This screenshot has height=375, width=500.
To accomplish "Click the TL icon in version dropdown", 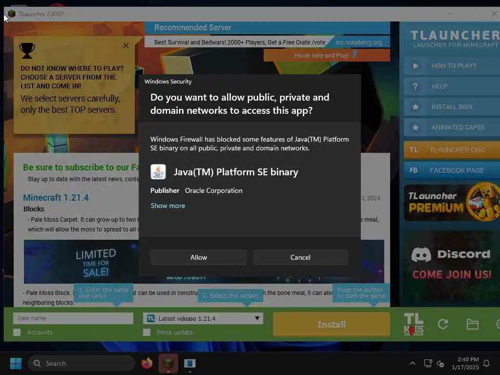I will click(151, 318).
